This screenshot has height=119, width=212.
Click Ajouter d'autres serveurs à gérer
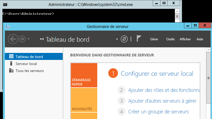coord(162,101)
